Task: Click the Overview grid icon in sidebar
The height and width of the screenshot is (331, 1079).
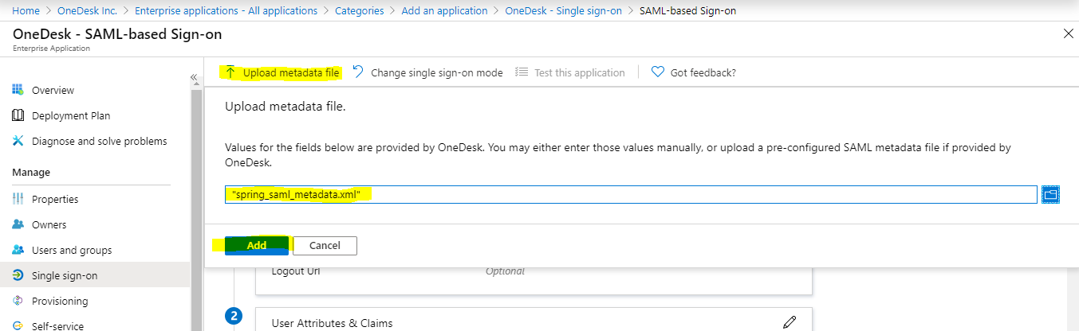Action: [x=18, y=90]
